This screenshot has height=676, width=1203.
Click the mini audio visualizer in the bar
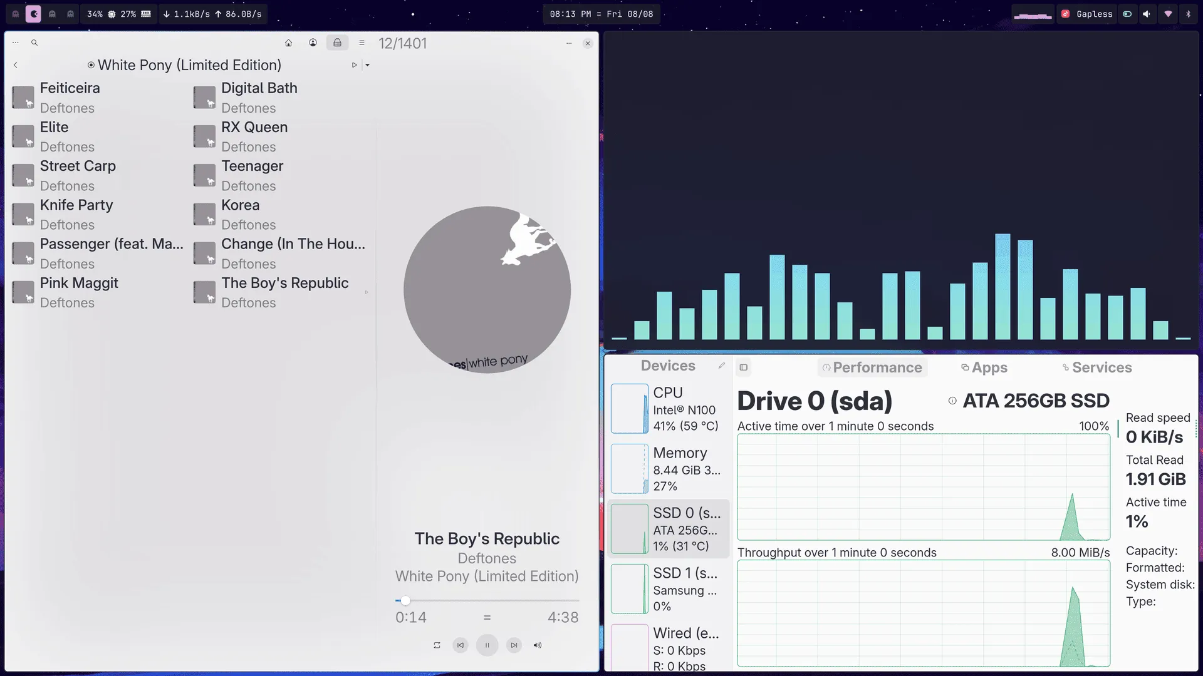tap(1033, 14)
